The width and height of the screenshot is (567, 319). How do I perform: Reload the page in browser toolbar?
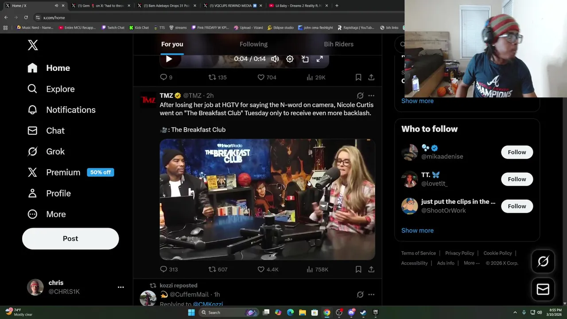coord(26,18)
